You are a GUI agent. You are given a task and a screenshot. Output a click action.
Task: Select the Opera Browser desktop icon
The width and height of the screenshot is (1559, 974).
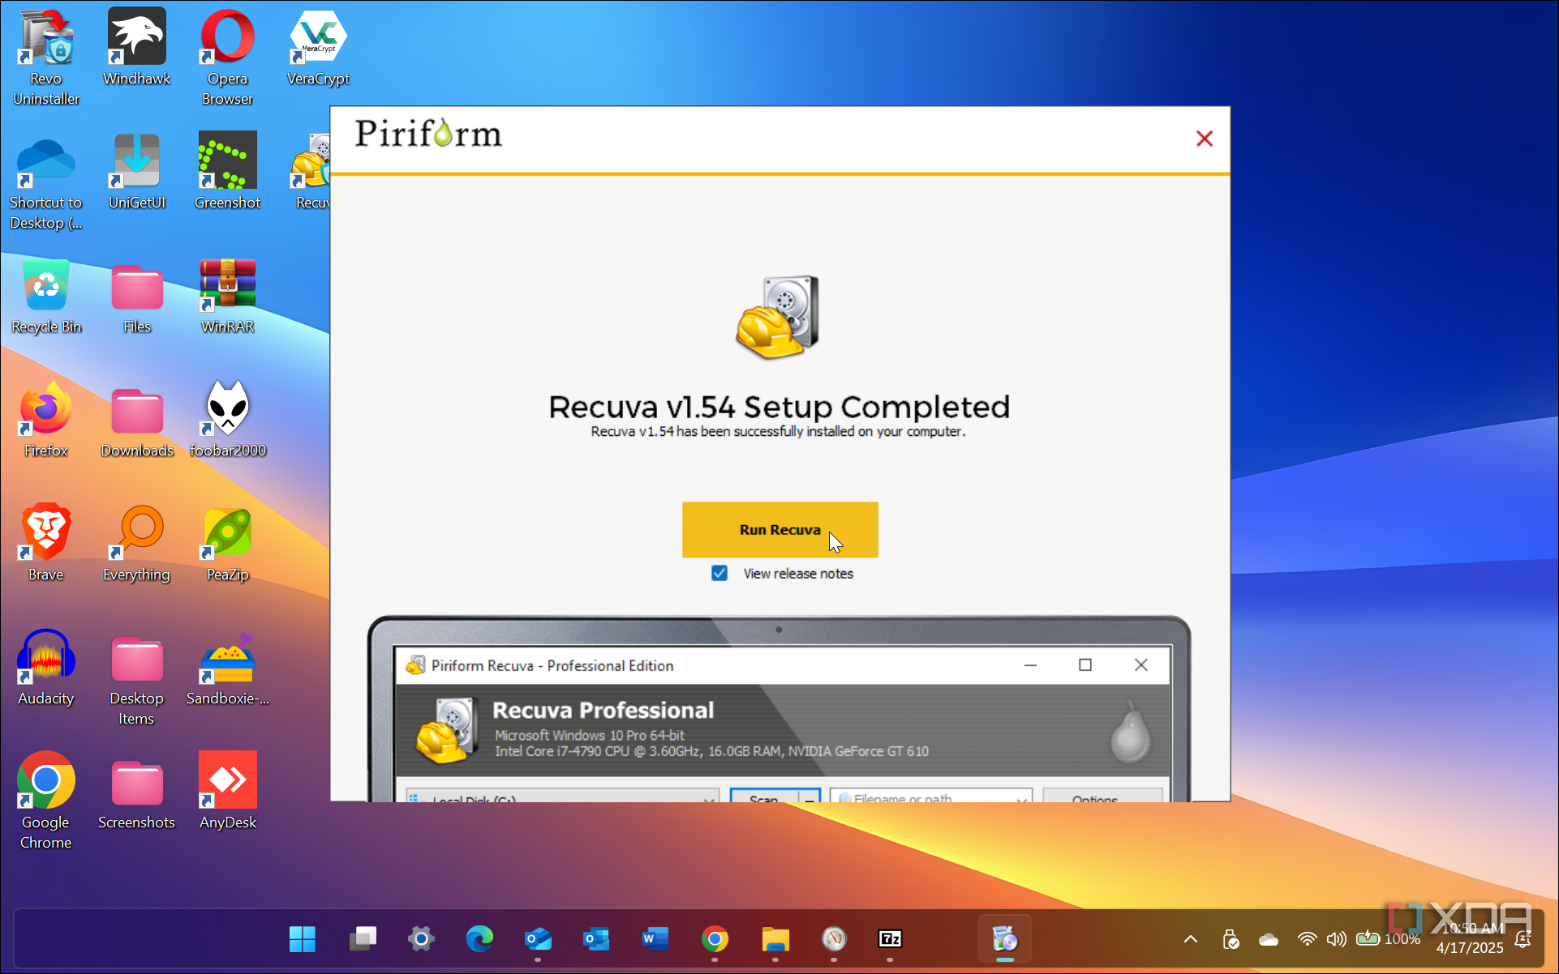[x=227, y=57]
